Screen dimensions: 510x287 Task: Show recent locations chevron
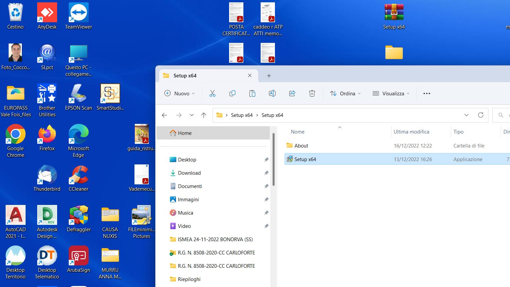click(x=192, y=115)
